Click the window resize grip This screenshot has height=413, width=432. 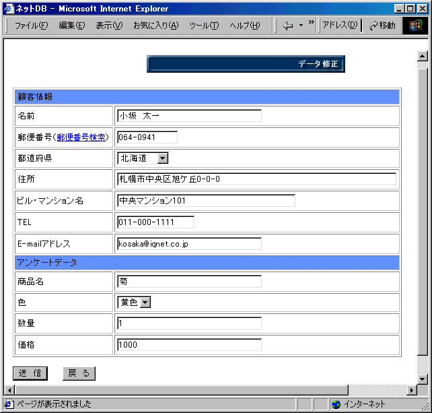click(425, 406)
